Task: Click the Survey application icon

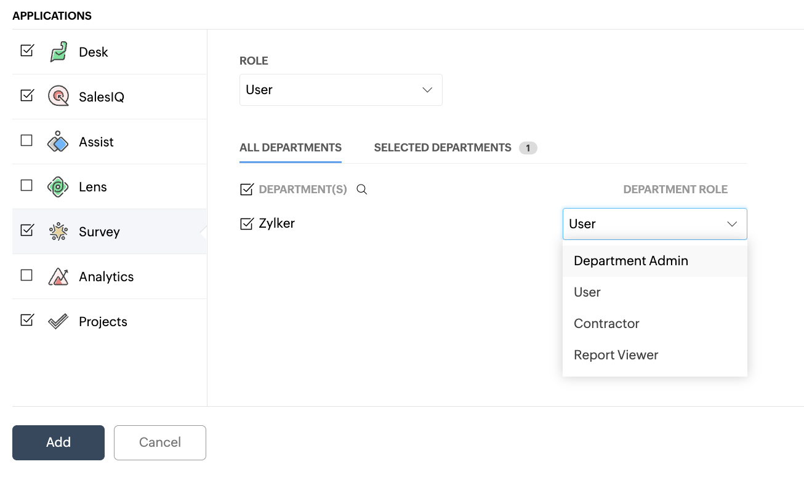Action: coord(58,231)
